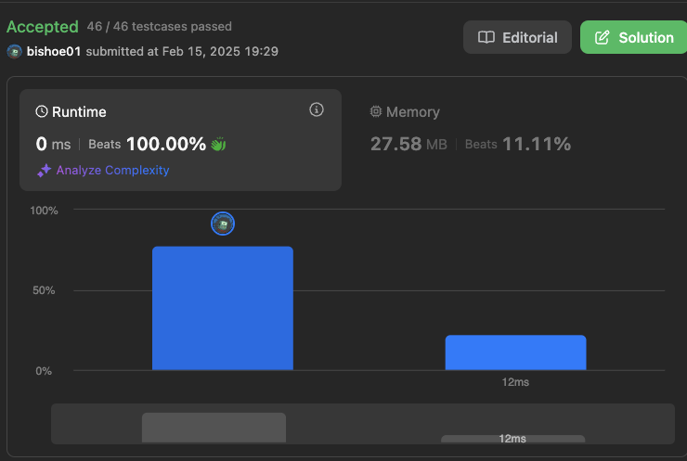The height and width of the screenshot is (461, 687).
Task: Click the clapping hands icon
Action: 218,144
